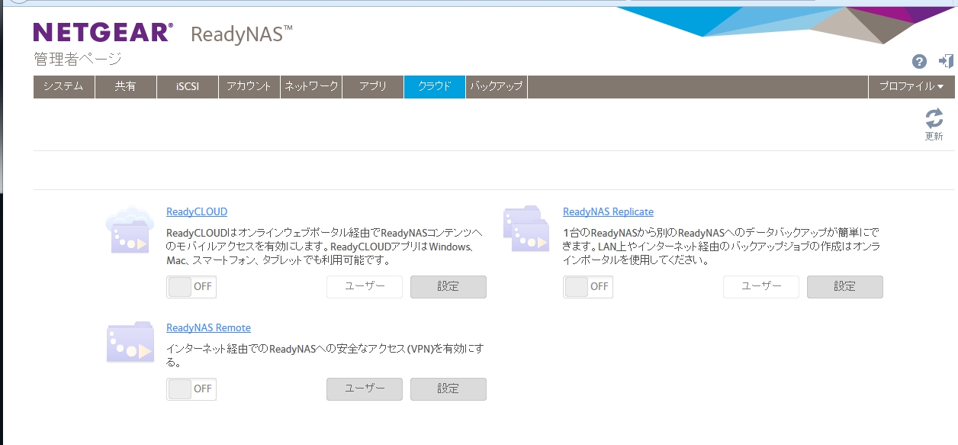This screenshot has width=958, height=445.
Task: Go to the アカウント tab
Action: tap(249, 87)
